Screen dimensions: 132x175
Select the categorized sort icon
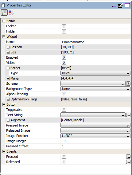4,12
